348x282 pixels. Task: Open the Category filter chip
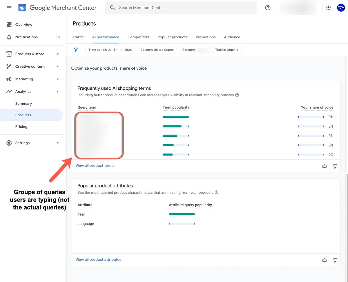(194, 50)
